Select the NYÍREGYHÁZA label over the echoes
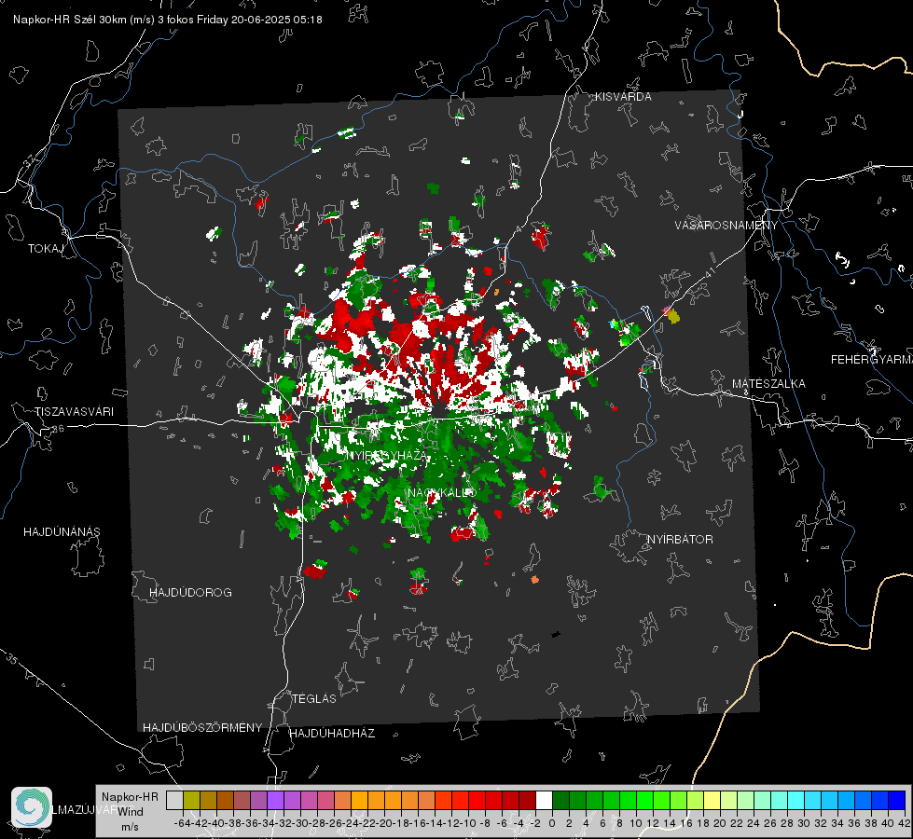This screenshot has width=913, height=839. pos(385,455)
